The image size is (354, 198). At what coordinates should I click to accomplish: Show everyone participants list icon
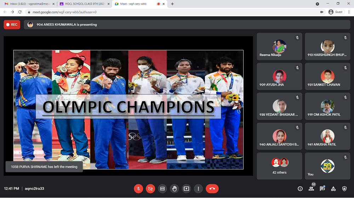[x=311, y=189]
